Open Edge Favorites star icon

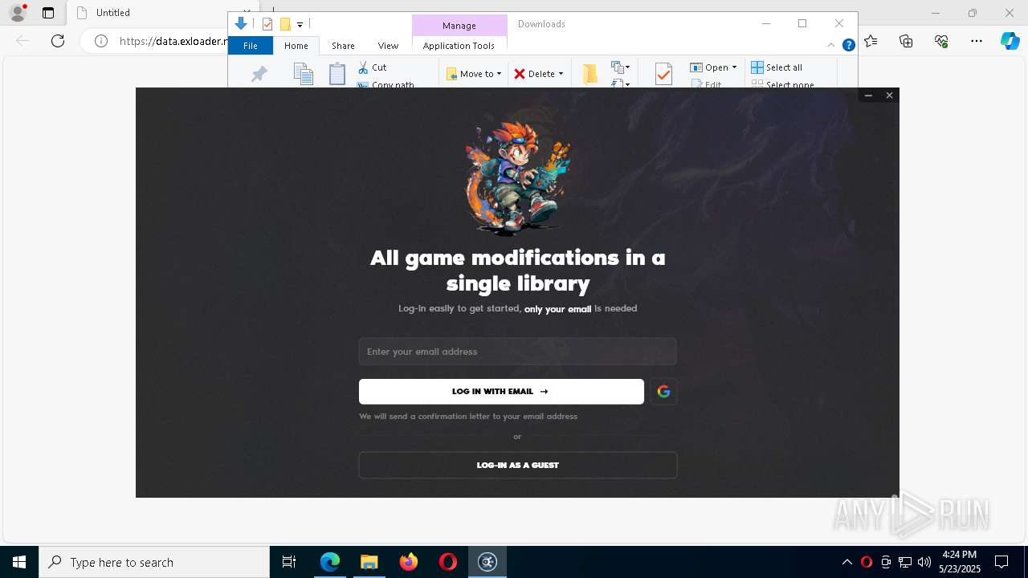[x=871, y=41]
